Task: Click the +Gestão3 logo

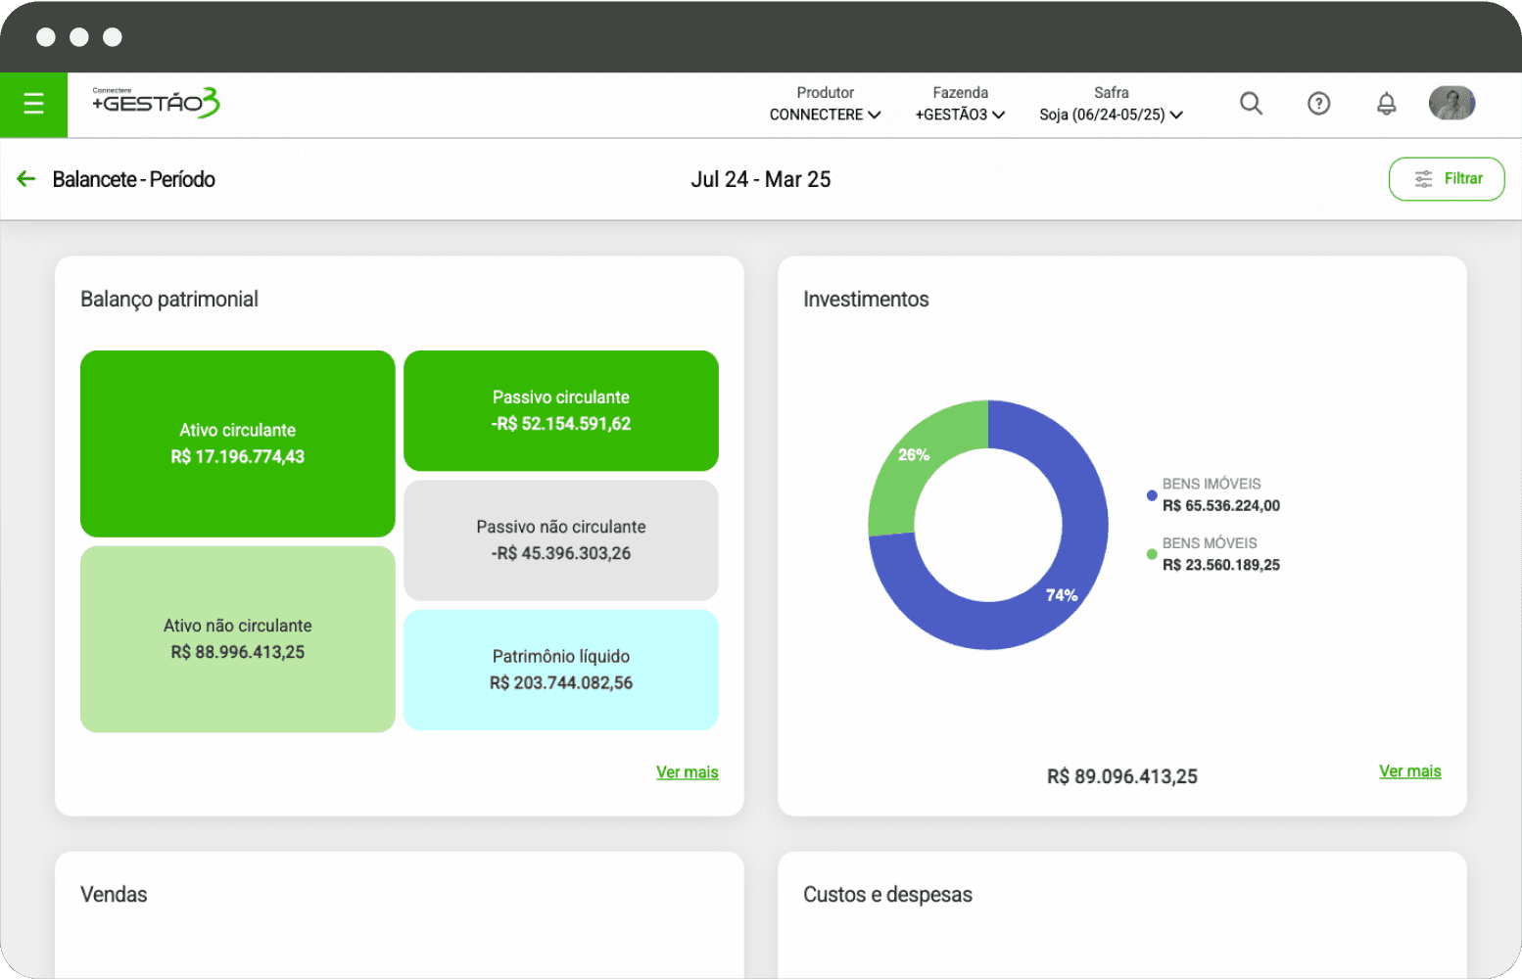Action: [156, 102]
